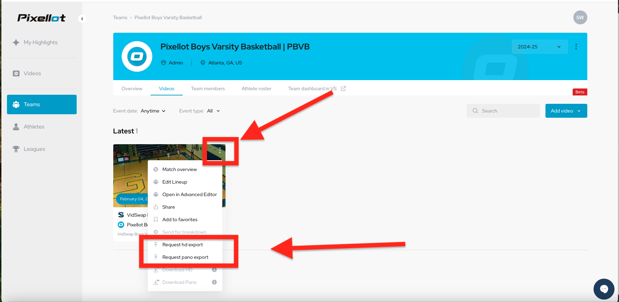This screenshot has height=302, width=619.
Task: Click the February 04 date badge
Action: pos(132,199)
